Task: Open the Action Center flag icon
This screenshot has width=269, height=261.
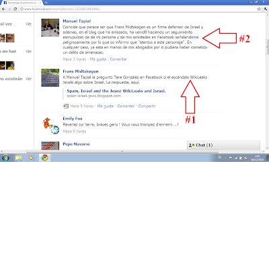Action: (231, 158)
